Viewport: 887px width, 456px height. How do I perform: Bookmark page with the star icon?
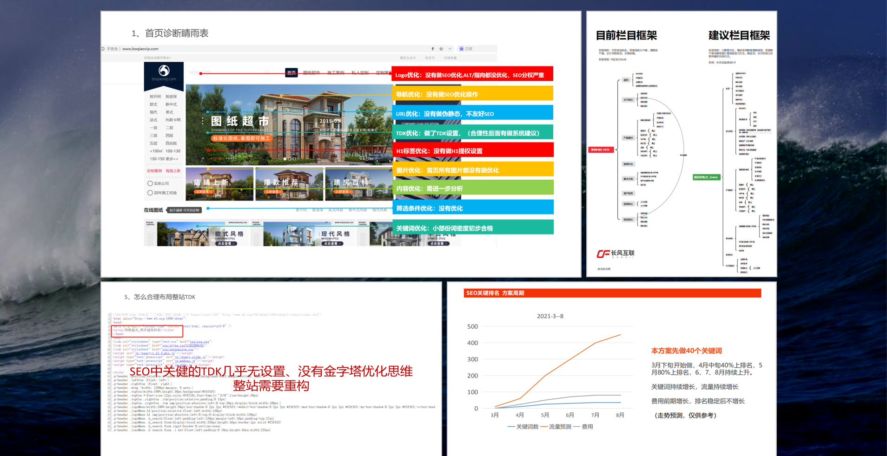click(x=441, y=49)
